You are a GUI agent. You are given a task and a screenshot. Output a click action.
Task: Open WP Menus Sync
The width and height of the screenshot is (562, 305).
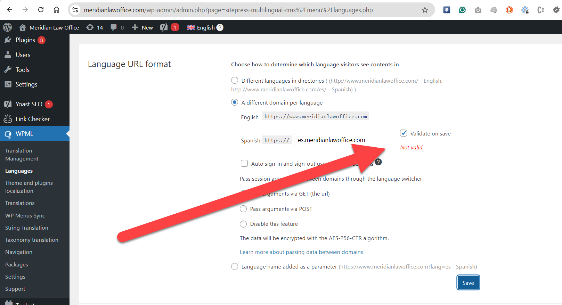click(25, 216)
